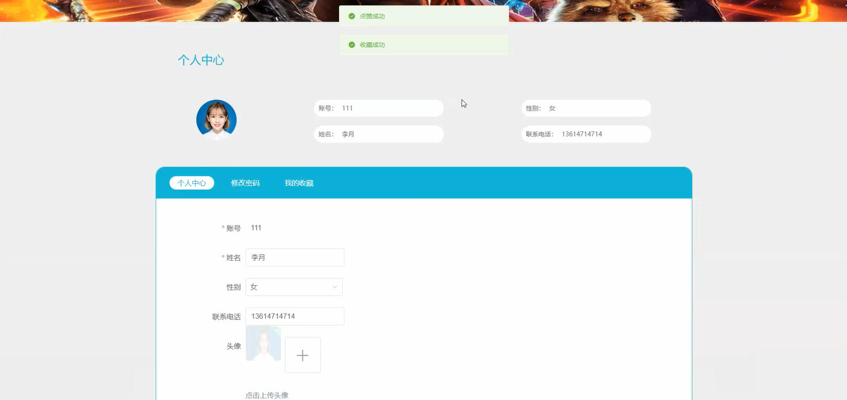Click the 联系电话 phone number input field
Image resolution: width=847 pixels, height=400 pixels.
pos(295,316)
